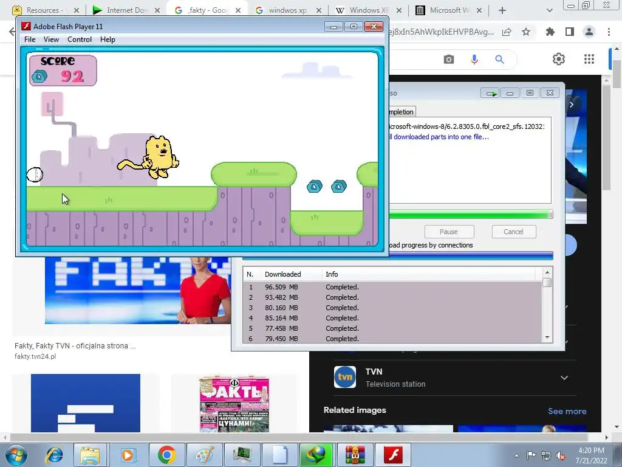Start voice search with the microphone icon
The height and width of the screenshot is (467, 622).
(x=474, y=60)
